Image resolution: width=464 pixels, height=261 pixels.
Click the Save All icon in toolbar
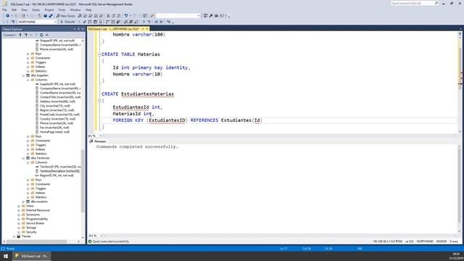coord(51,16)
